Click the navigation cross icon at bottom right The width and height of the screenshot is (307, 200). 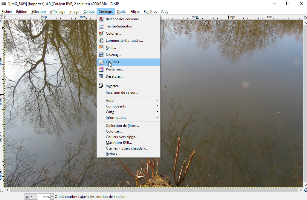[305, 190]
